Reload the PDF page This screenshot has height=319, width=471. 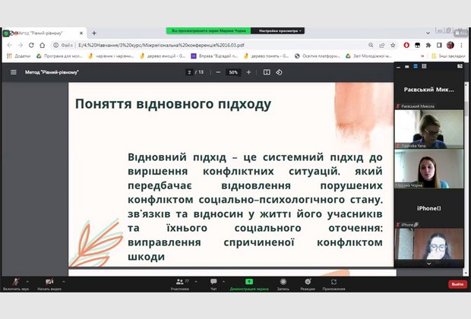pos(31,45)
